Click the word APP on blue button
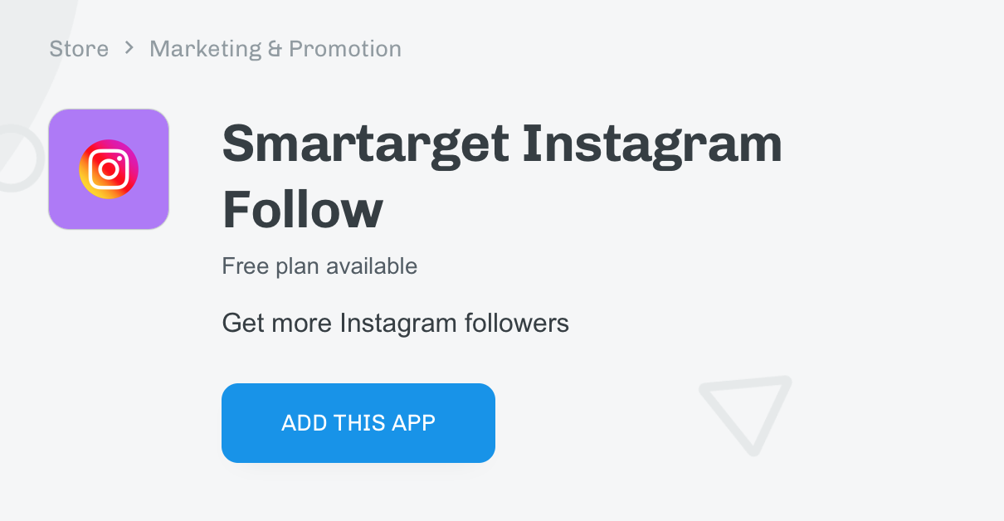 click(x=413, y=423)
